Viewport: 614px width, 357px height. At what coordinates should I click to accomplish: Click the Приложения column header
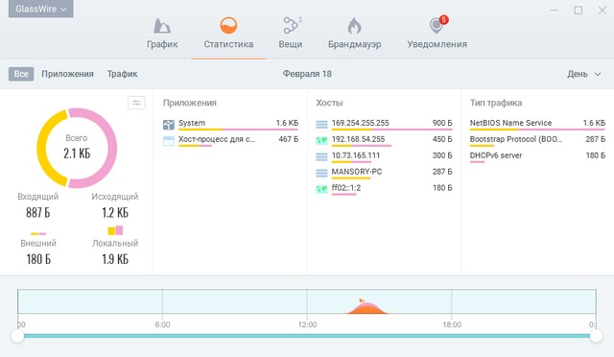tap(190, 103)
